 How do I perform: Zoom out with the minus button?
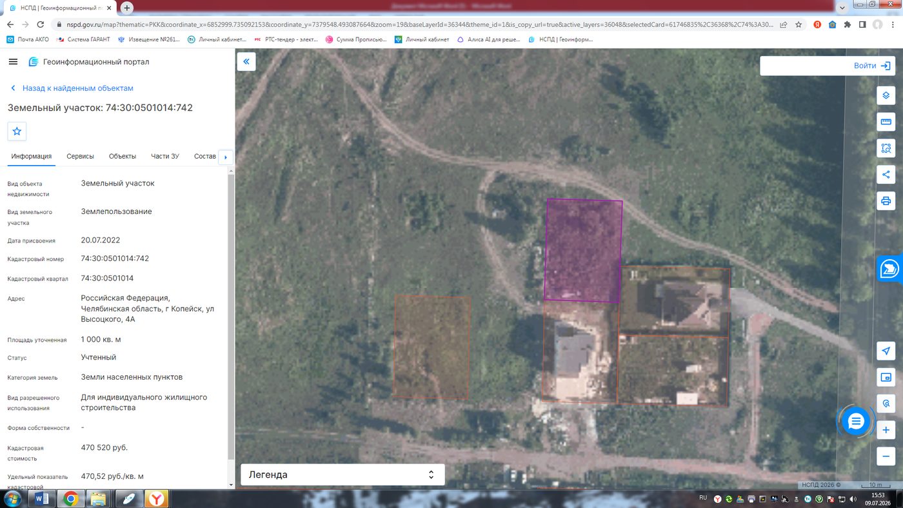886,456
